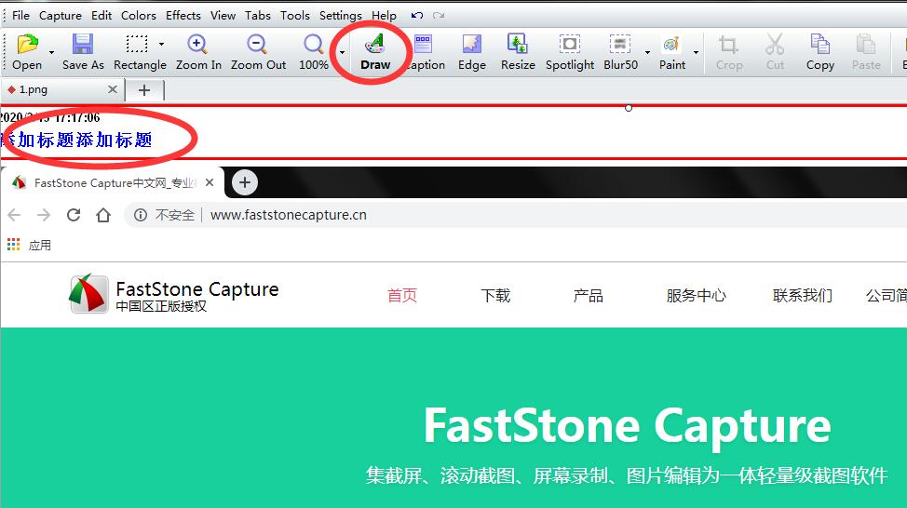The image size is (907, 508).
Task: Open the Help menu
Action: point(384,16)
